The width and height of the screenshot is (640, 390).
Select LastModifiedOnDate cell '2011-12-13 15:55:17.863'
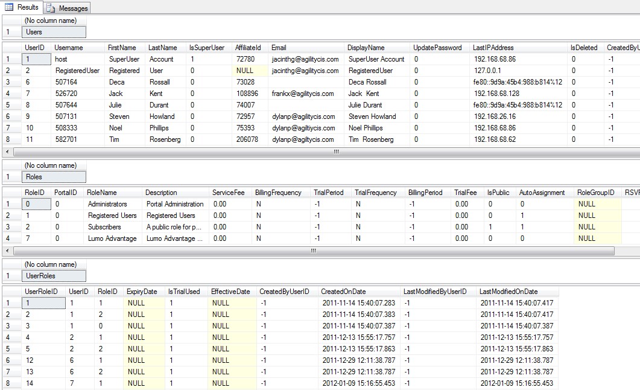click(517, 349)
